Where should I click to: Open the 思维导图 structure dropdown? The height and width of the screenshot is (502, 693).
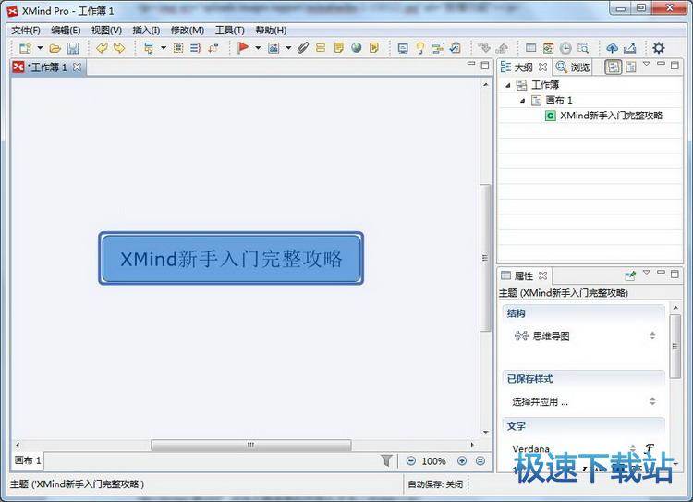click(x=584, y=337)
